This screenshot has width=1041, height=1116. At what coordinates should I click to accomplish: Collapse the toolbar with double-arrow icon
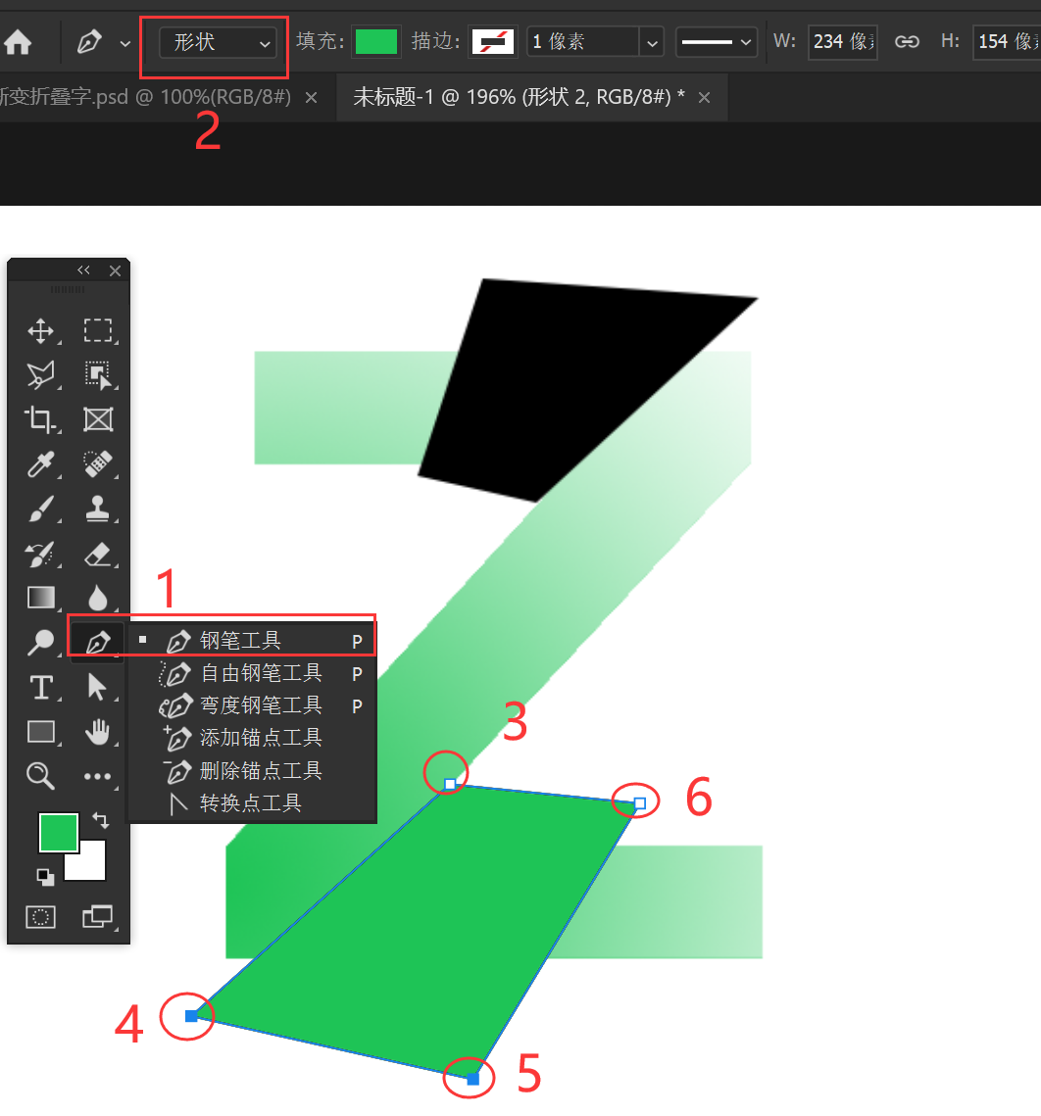click(x=84, y=269)
